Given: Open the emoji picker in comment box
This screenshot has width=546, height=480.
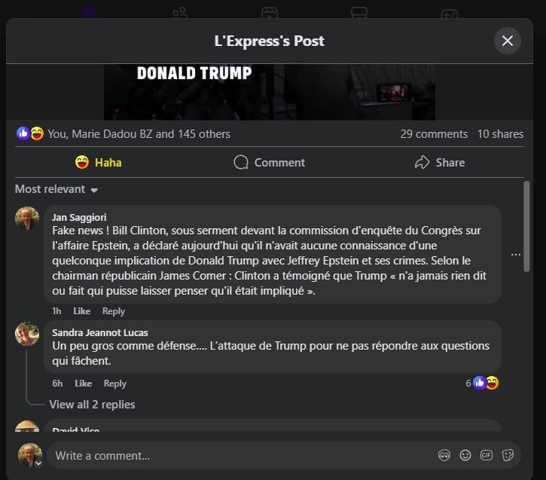Looking at the screenshot, I should (x=465, y=455).
